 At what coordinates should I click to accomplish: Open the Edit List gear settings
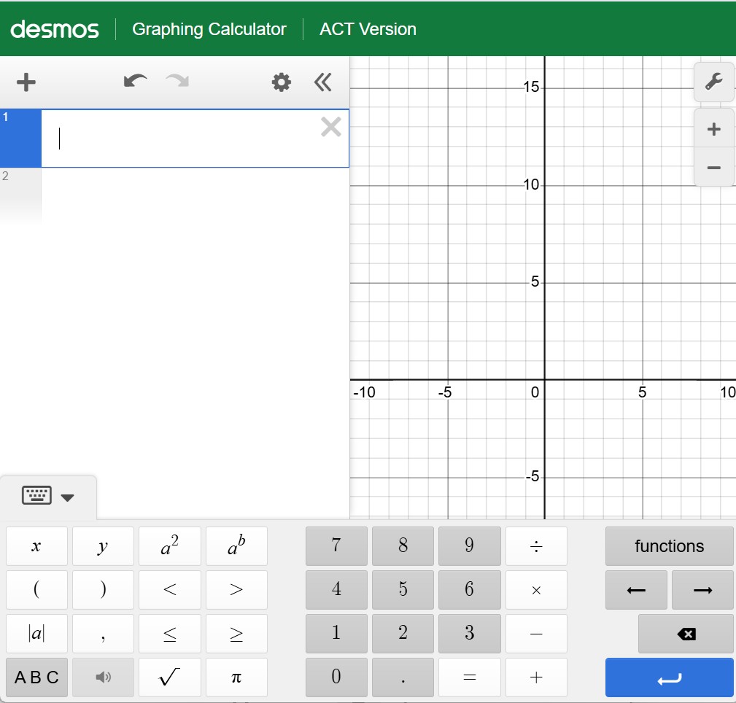point(281,82)
